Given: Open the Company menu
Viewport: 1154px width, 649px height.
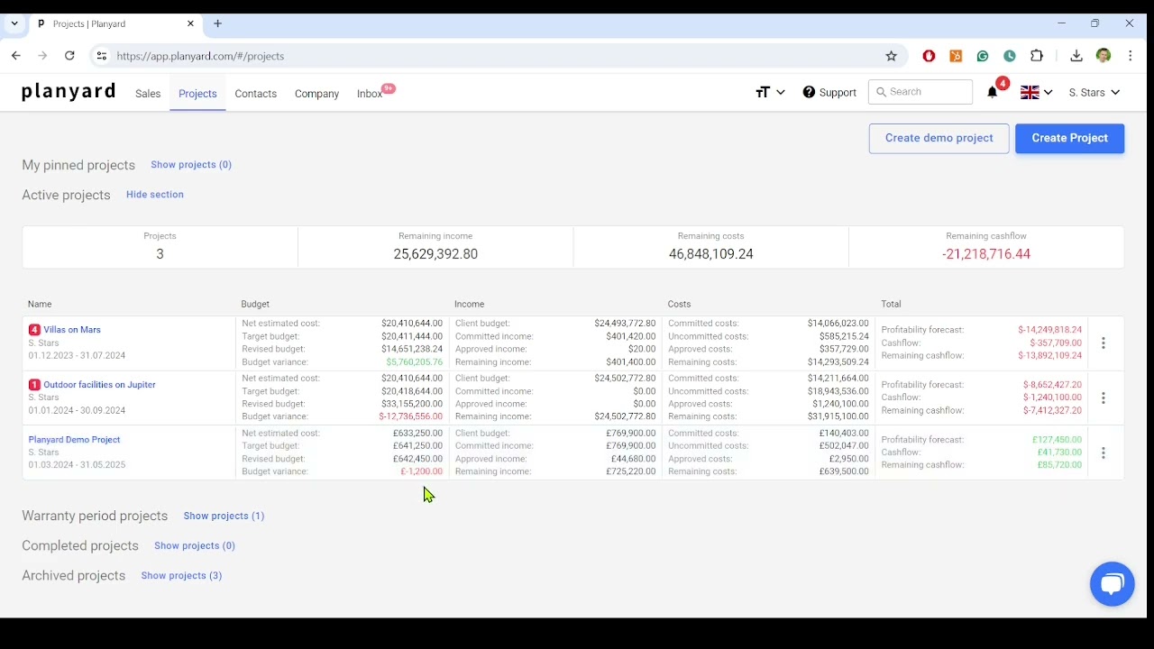Looking at the screenshot, I should (x=316, y=94).
